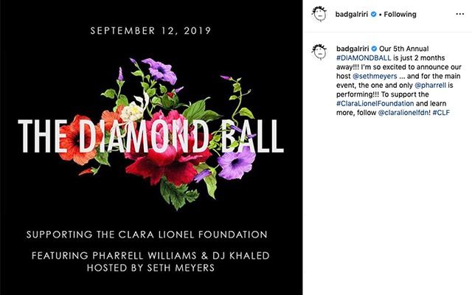Click the September 12, 2019 date text
This screenshot has width=472, height=295.
[x=150, y=31]
